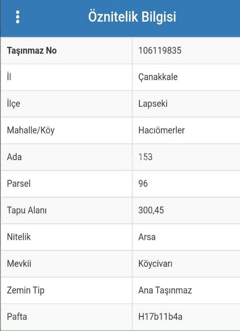The image size is (240, 331).
Task: Select the Nitelik value Arsa
Action: [x=147, y=237]
